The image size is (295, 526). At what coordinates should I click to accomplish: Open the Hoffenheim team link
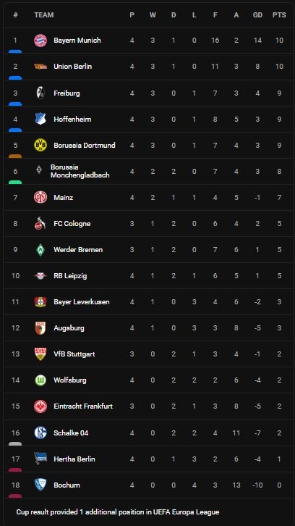click(72, 119)
